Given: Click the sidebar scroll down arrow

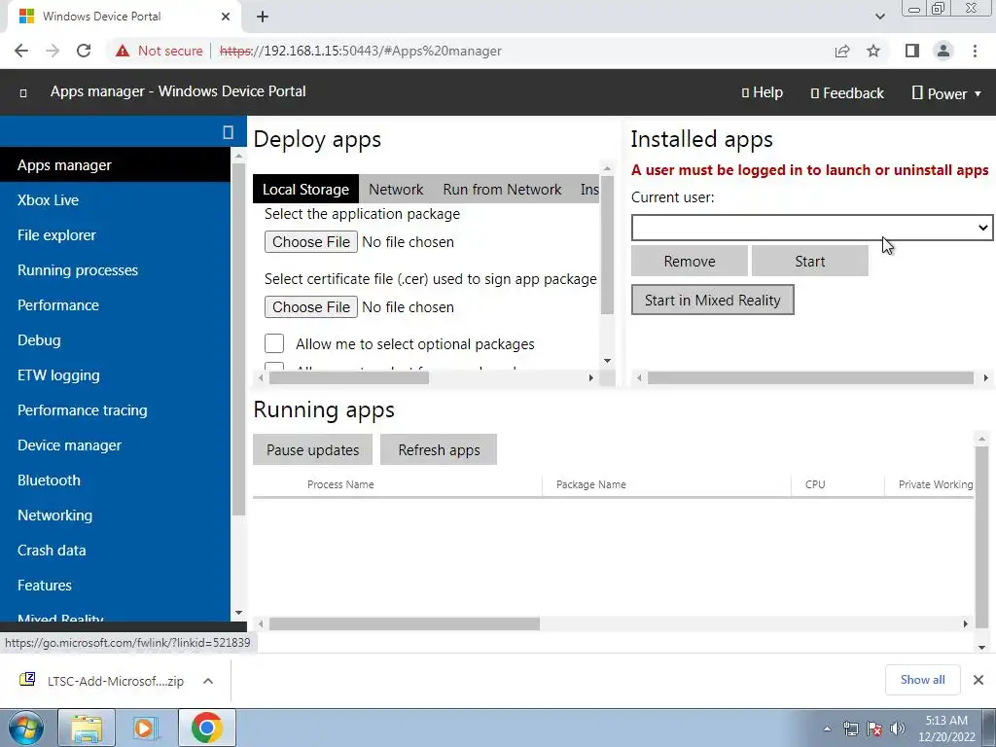Looking at the screenshot, I should (x=239, y=613).
